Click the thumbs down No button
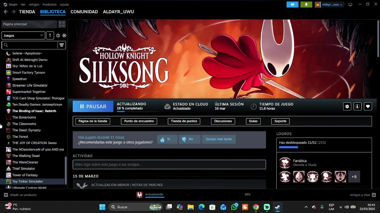The width and height of the screenshot is (380, 213). pyautogui.click(x=189, y=139)
